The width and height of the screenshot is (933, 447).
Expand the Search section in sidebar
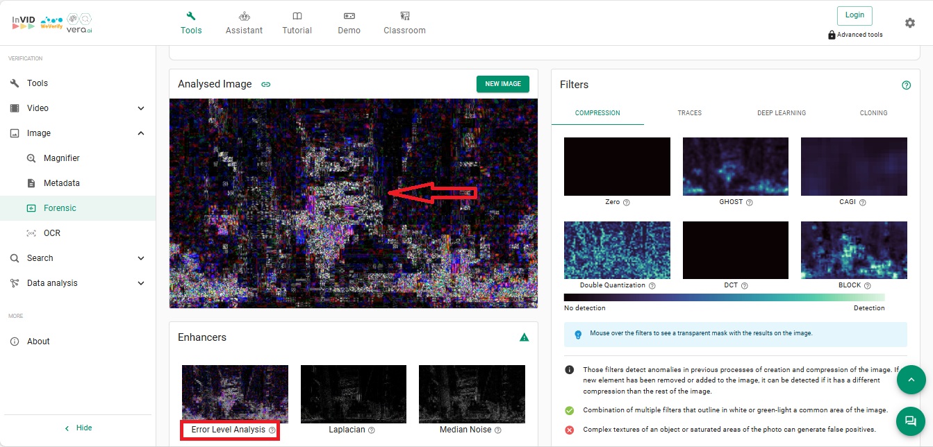(x=141, y=258)
